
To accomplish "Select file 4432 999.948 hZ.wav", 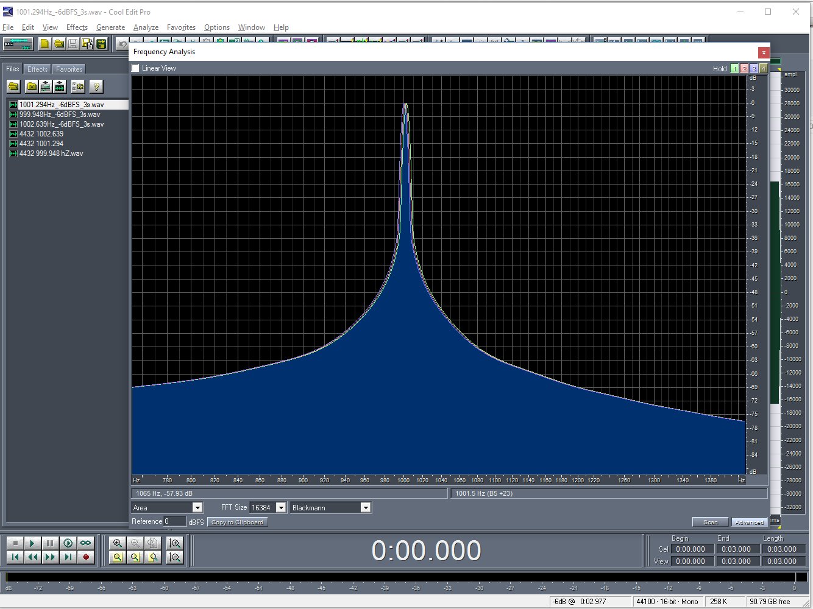I will click(51, 153).
